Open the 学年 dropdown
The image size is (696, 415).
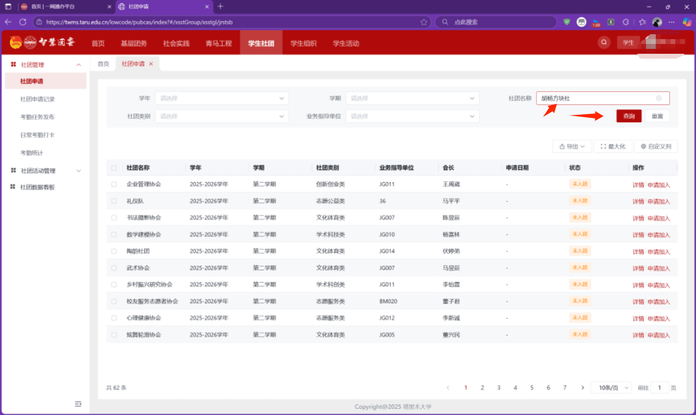221,98
